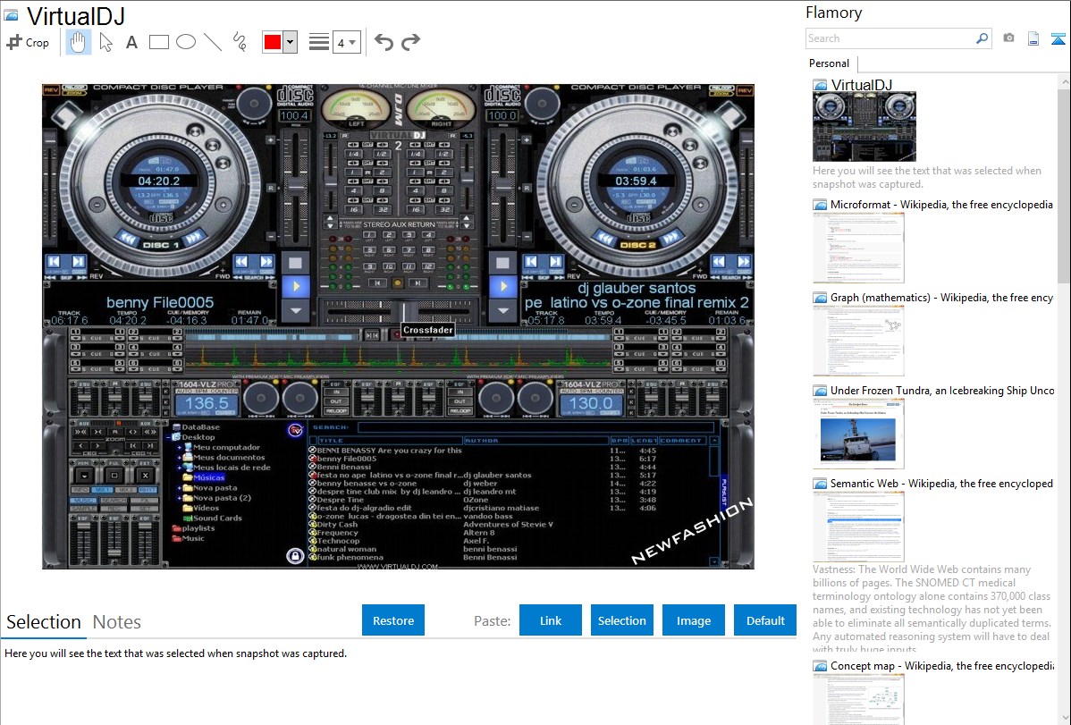Image resolution: width=1071 pixels, height=725 pixels.
Task: Pick the rectangle shape tool
Action: (158, 42)
